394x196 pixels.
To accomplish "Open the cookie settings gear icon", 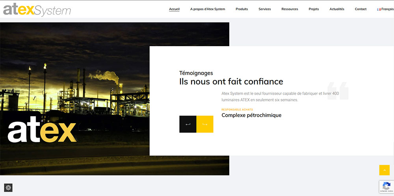I will pyautogui.click(x=8, y=187).
